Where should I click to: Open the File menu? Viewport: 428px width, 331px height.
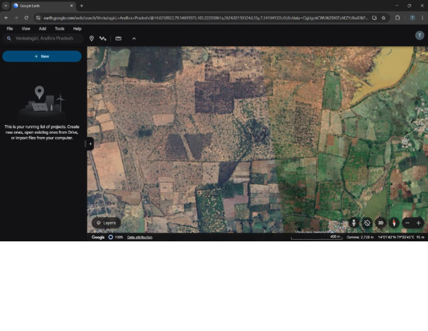[10, 28]
